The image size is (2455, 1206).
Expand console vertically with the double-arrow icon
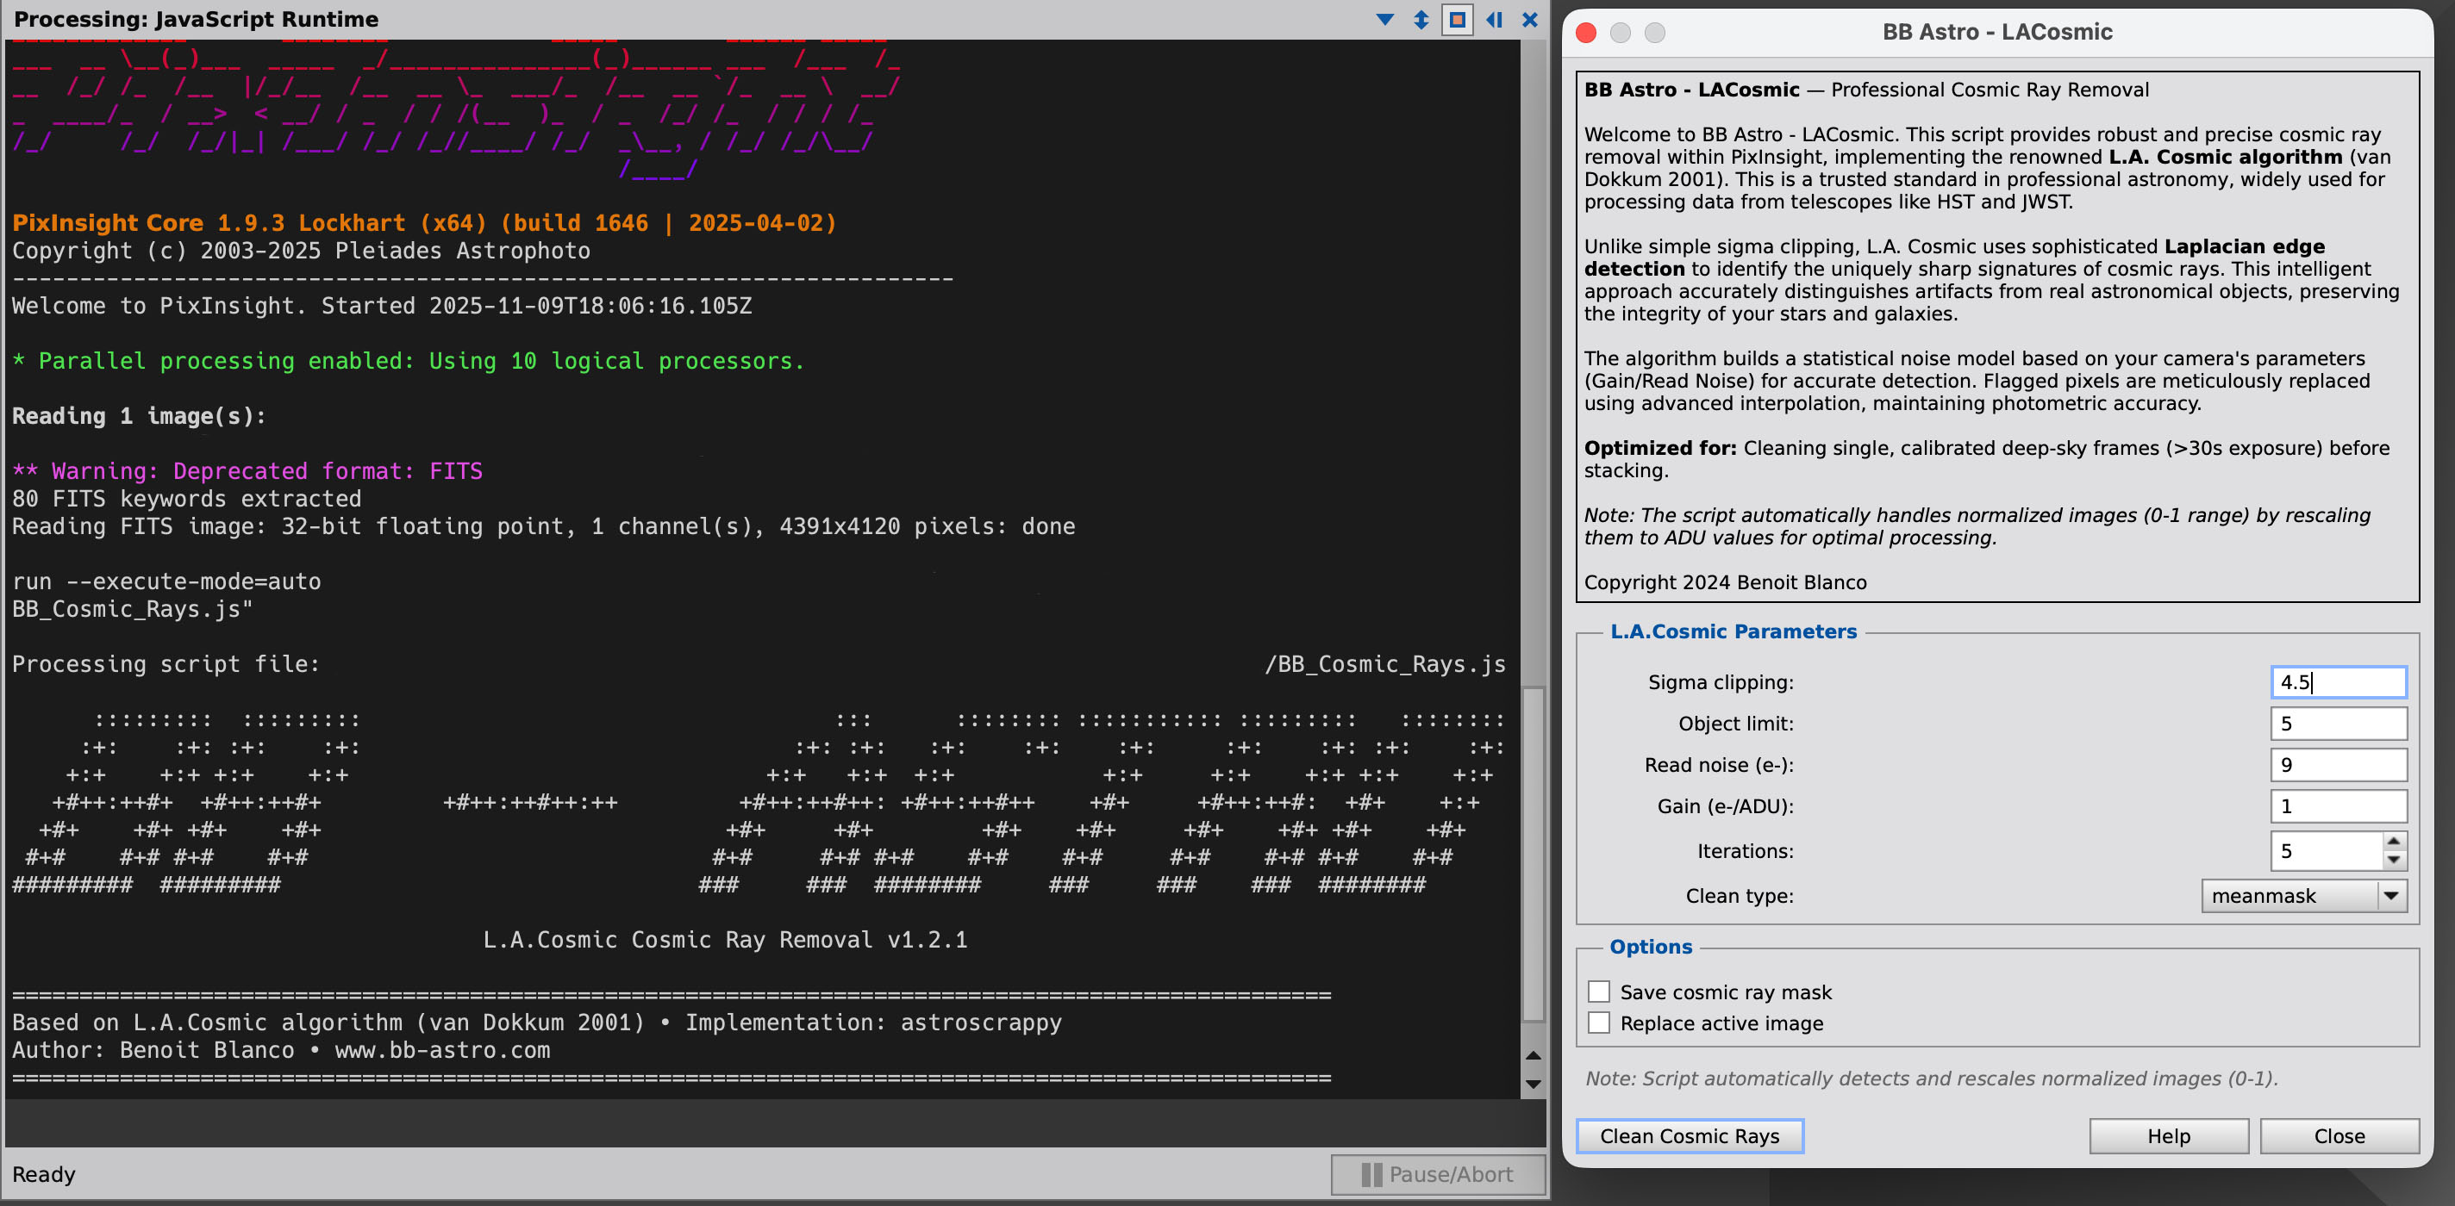click(x=1421, y=19)
